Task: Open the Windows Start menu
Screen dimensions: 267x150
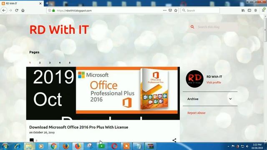Action: click(5, 146)
